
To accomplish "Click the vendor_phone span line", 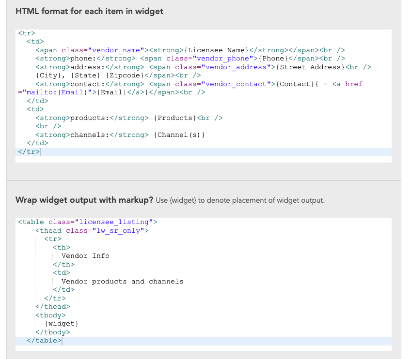I will click(x=190, y=59).
